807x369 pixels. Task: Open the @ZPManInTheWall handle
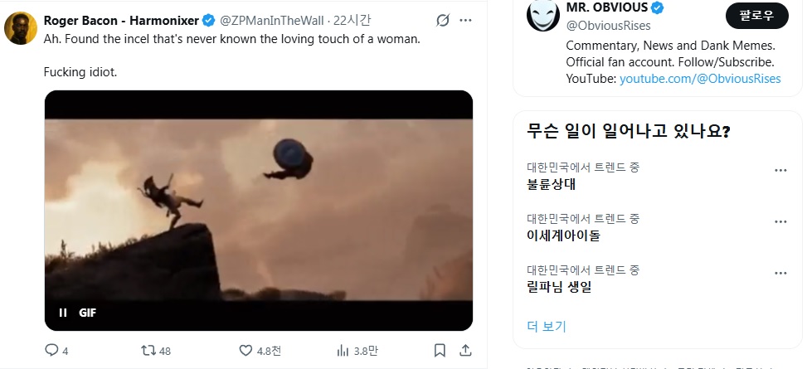(272, 21)
